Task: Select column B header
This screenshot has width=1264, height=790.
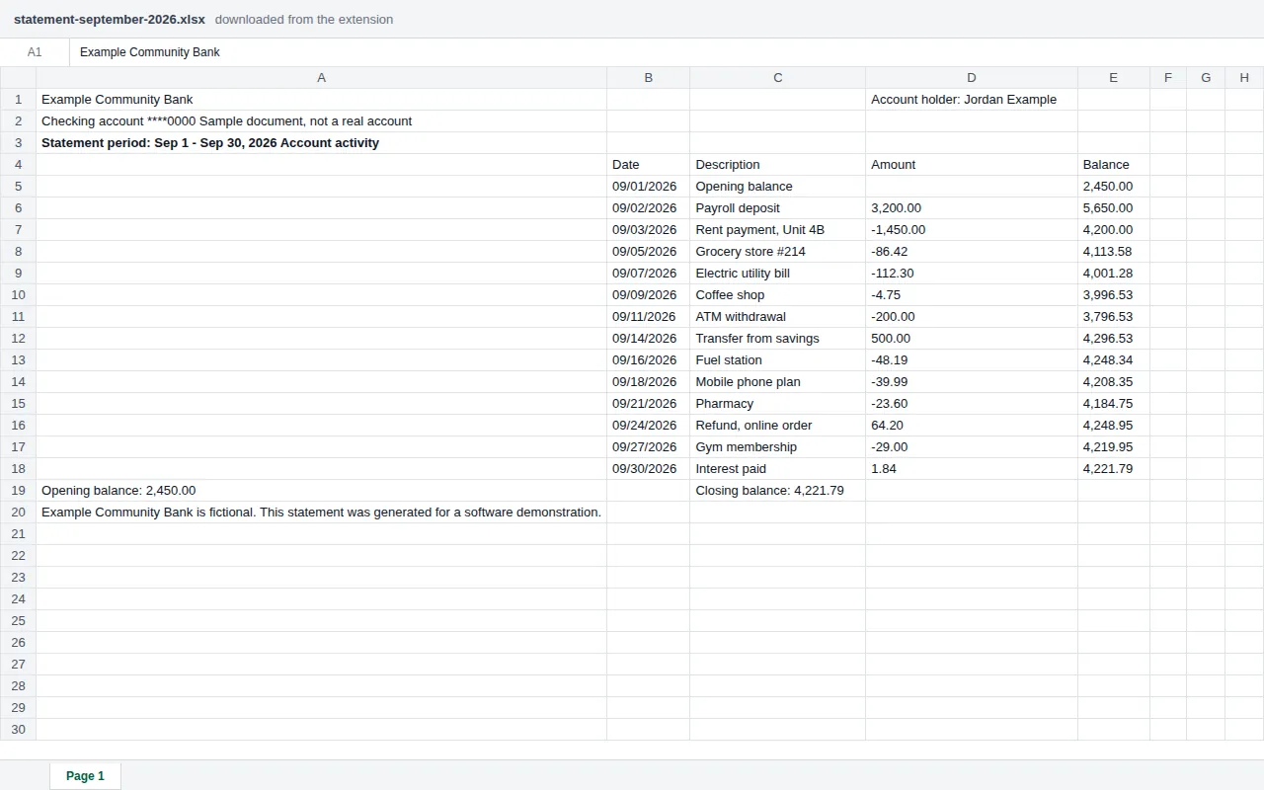Action: pos(648,78)
